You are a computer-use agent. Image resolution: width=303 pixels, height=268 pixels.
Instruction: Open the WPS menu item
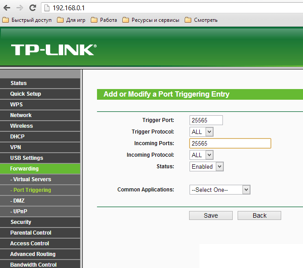point(40,105)
